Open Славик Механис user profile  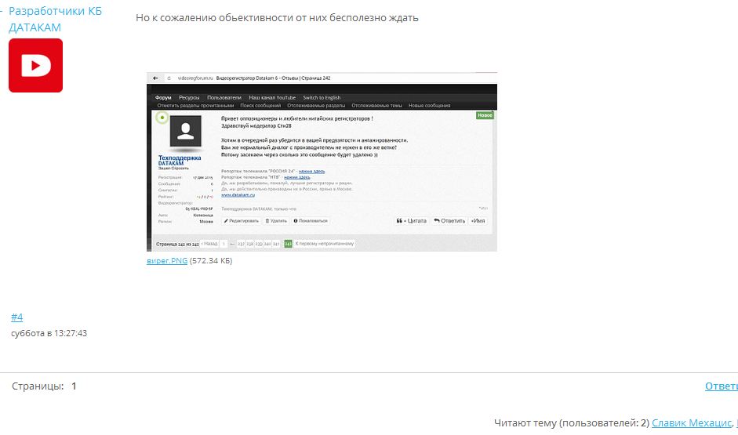click(x=692, y=422)
